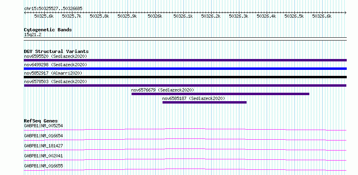This screenshot has width=358, height=175.
Task: Click the 15q21.2 cytogenetic band line
Action: 185,39
